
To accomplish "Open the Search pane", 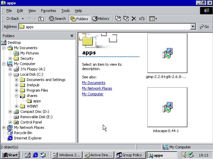I will point(57,19).
